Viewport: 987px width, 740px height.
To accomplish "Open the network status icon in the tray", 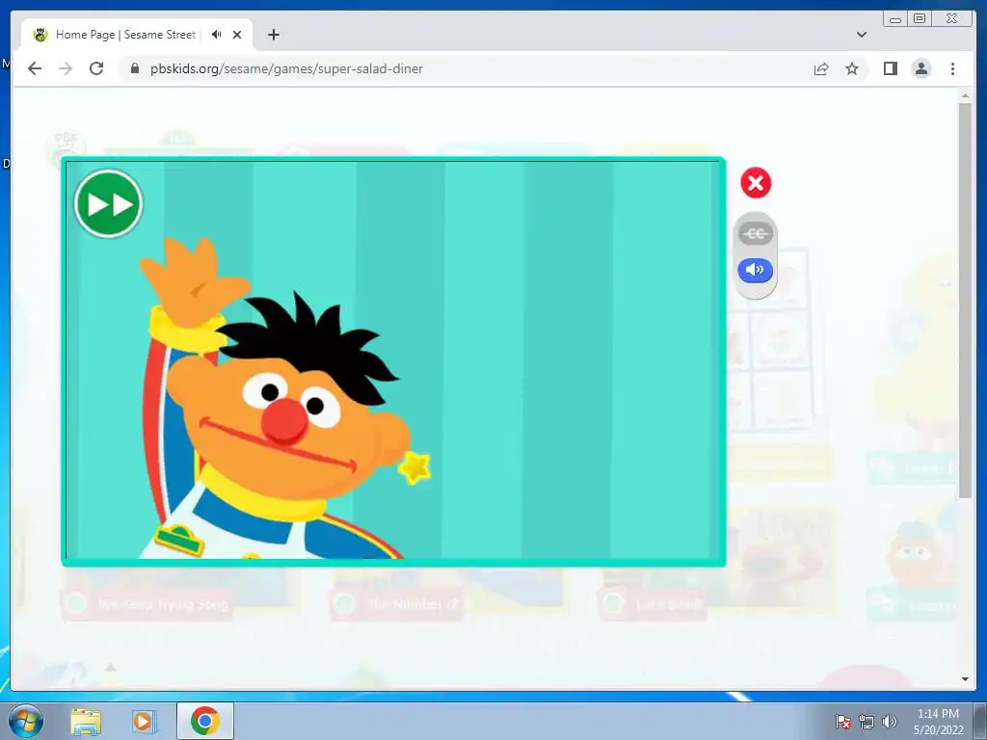I will coord(867,722).
